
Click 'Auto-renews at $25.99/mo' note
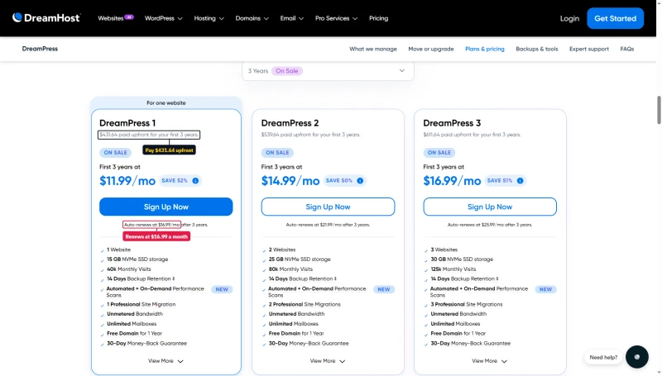click(475, 225)
